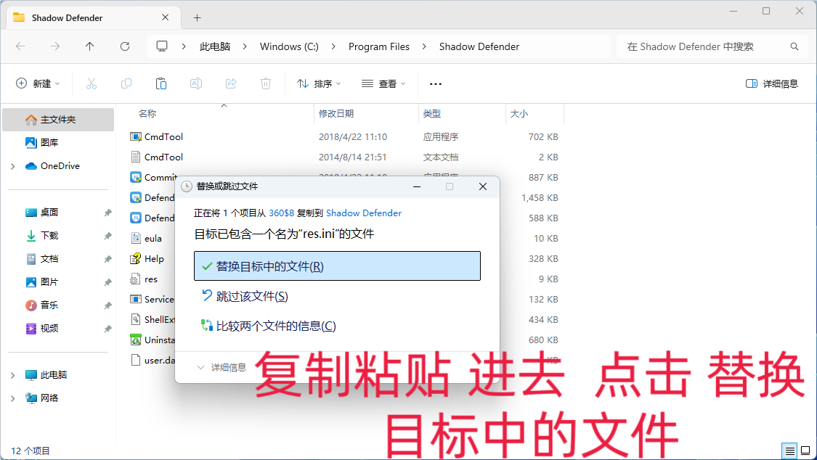Click the Paste clipboard icon in toolbar
Screen dimensions: 817x460
tap(161, 83)
